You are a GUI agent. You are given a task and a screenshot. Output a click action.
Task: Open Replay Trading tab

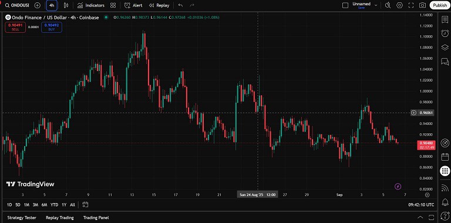[x=60, y=218]
